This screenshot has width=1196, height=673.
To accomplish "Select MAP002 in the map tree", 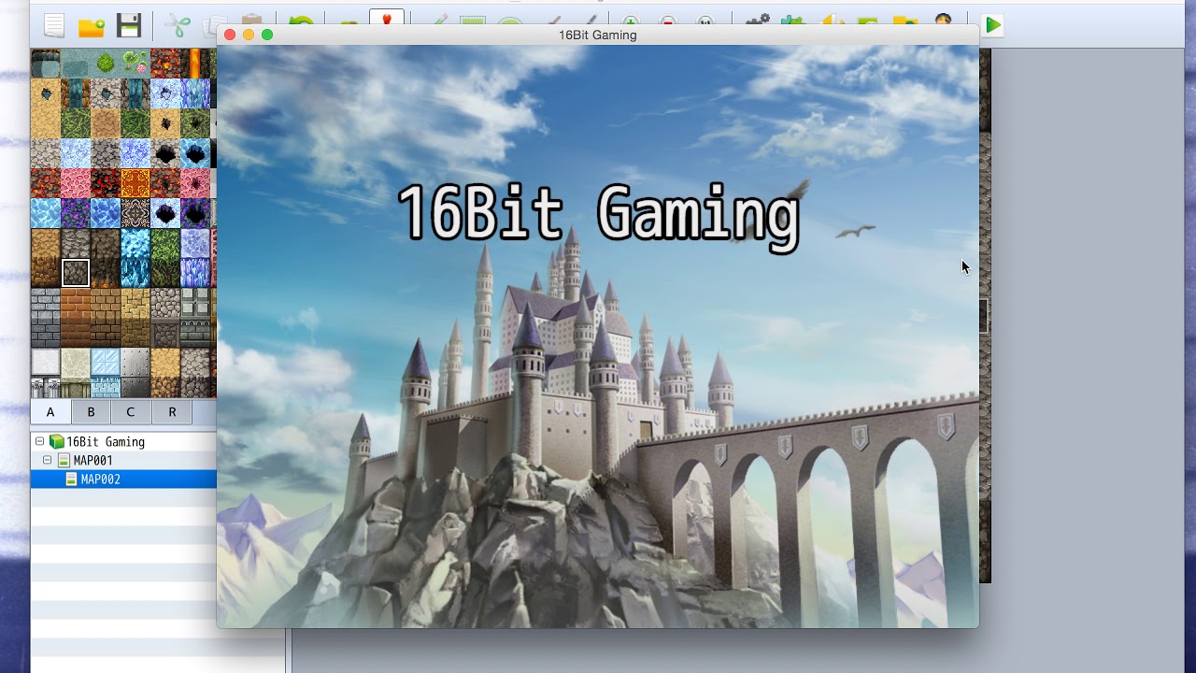I will tap(123, 480).
